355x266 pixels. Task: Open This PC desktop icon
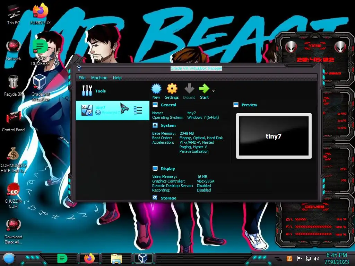(14, 15)
